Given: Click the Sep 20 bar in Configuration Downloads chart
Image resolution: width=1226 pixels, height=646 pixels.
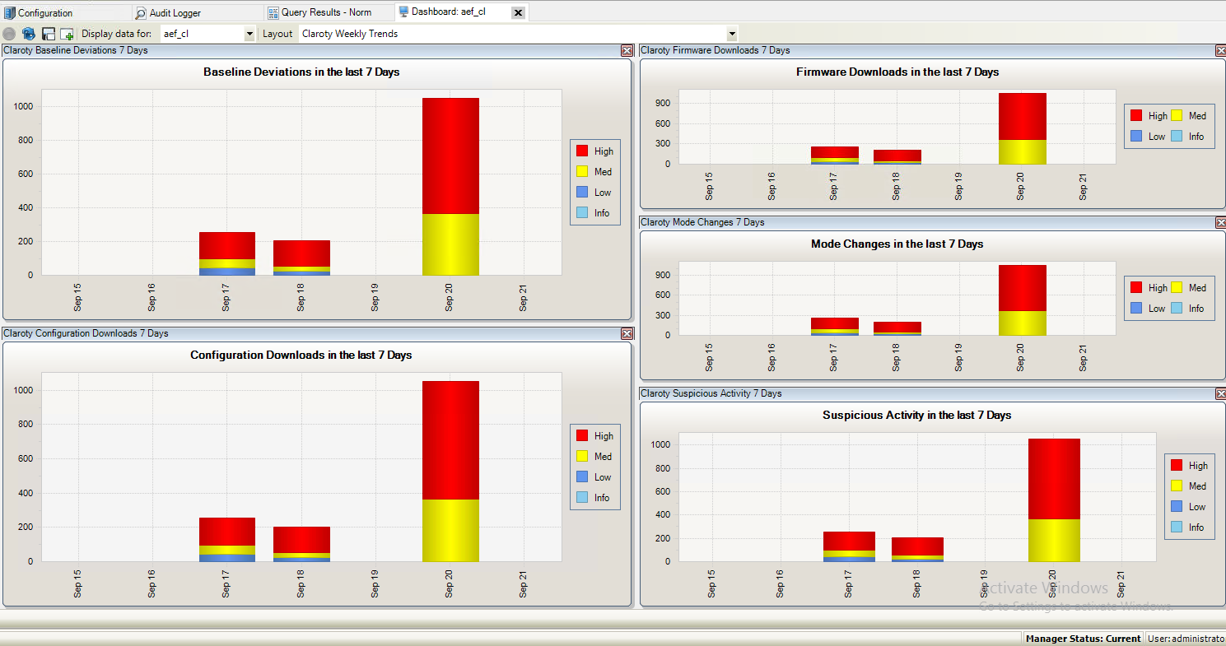Looking at the screenshot, I should coord(450,469).
